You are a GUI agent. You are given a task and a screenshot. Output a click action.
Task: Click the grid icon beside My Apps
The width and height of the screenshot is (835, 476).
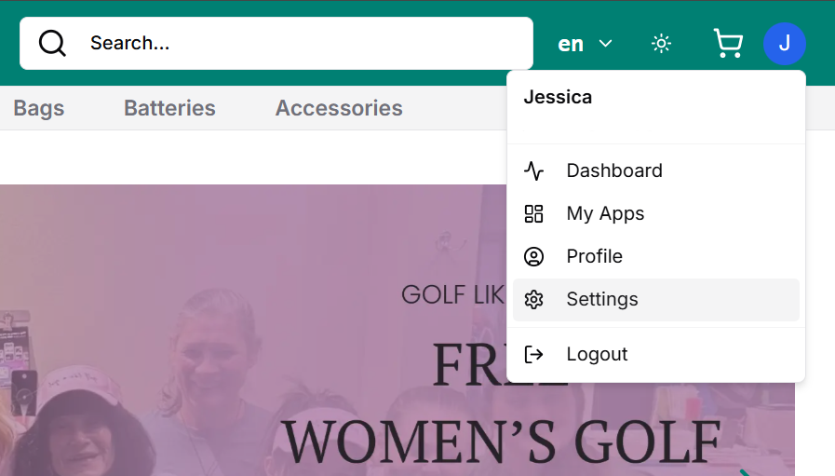click(533, 213)
